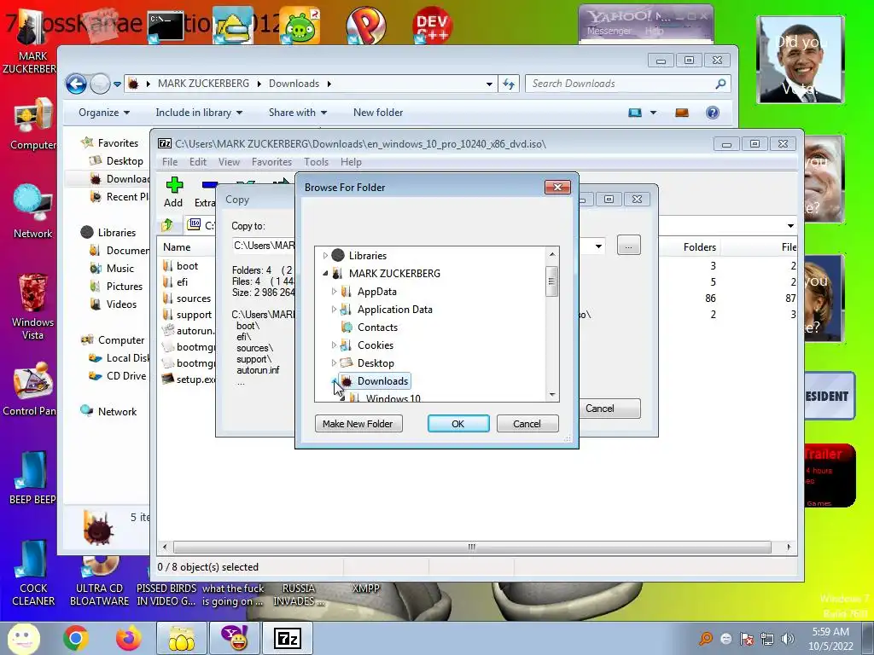
Task: Click the Folders column header in 7-Zip
Action: point(700,247)
